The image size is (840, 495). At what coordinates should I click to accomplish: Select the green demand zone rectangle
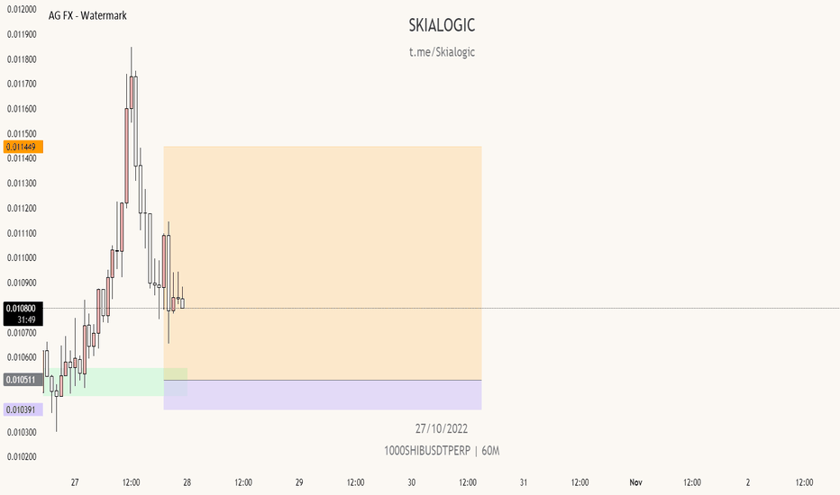pyautogui.click(x=117, y=382)
